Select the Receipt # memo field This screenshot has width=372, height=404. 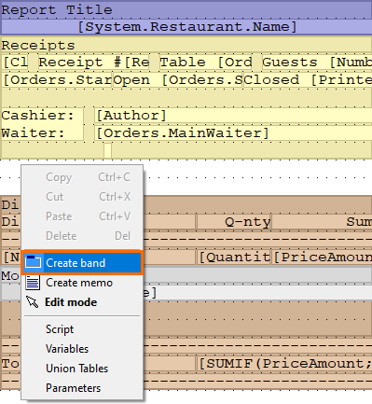pyautogui.click(x=94, y=63)
